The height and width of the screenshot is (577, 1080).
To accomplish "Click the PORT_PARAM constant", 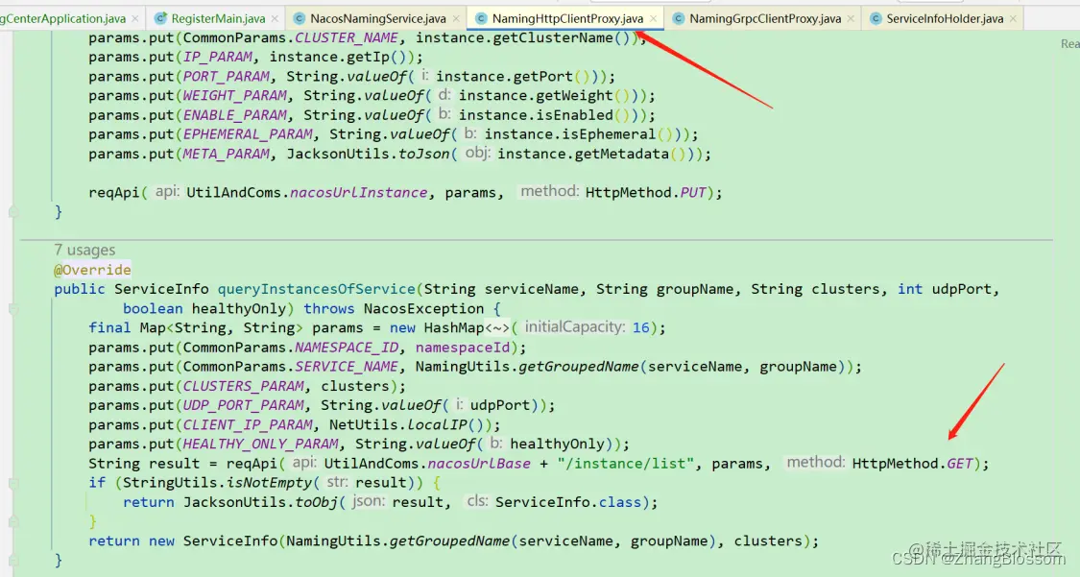I will pos(226,77).
